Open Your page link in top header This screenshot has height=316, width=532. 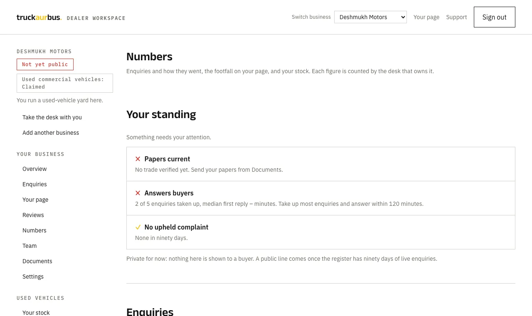(x=426, y=17)
